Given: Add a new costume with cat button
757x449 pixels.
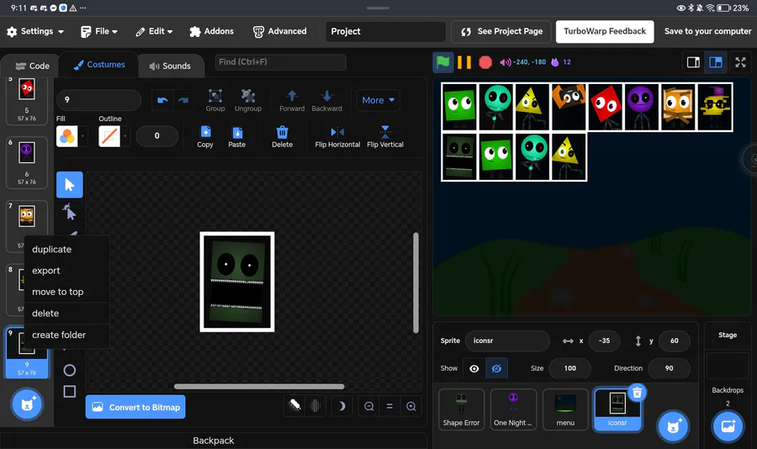Looking at the screenshot, I should (x=27, y=404).
